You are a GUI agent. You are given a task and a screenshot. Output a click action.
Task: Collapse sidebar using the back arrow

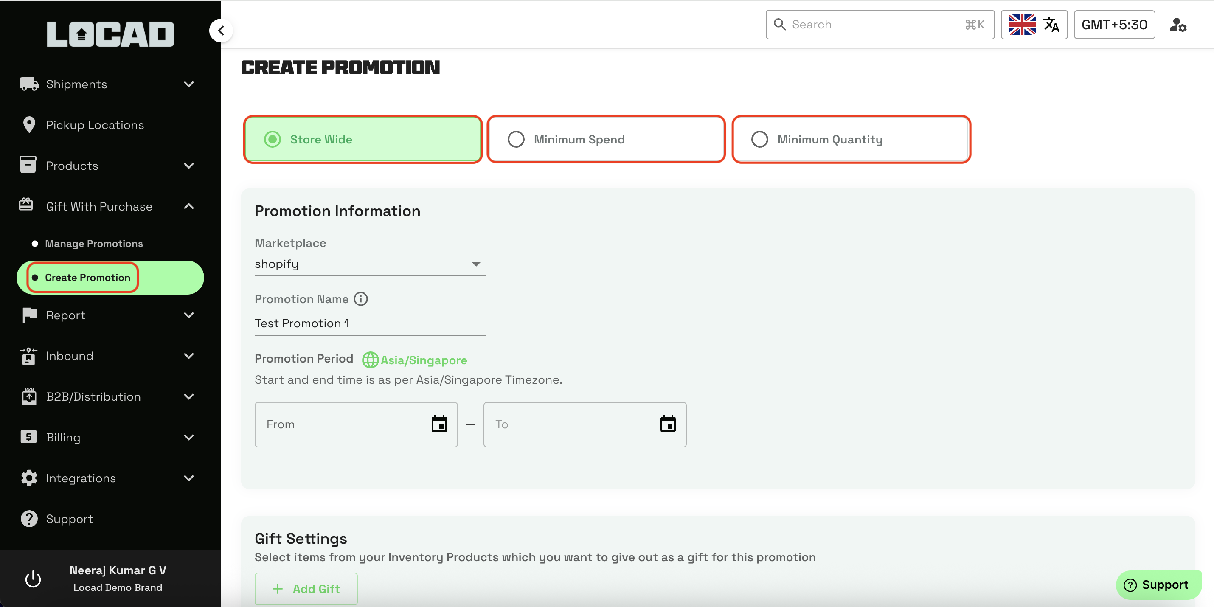click(221, 31)
